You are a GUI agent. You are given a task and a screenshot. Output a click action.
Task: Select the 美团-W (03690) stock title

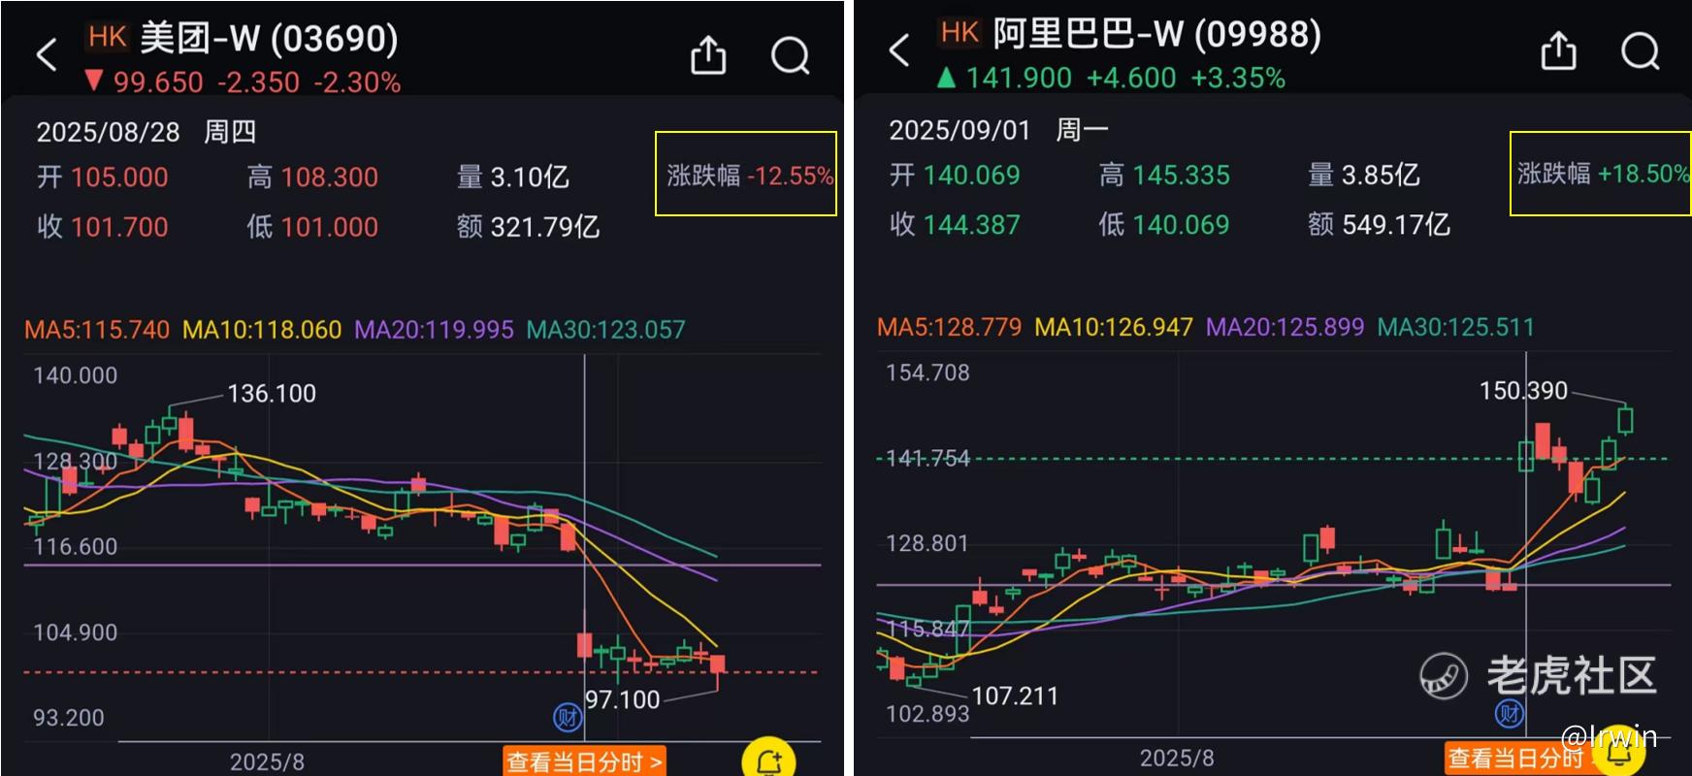269,39
